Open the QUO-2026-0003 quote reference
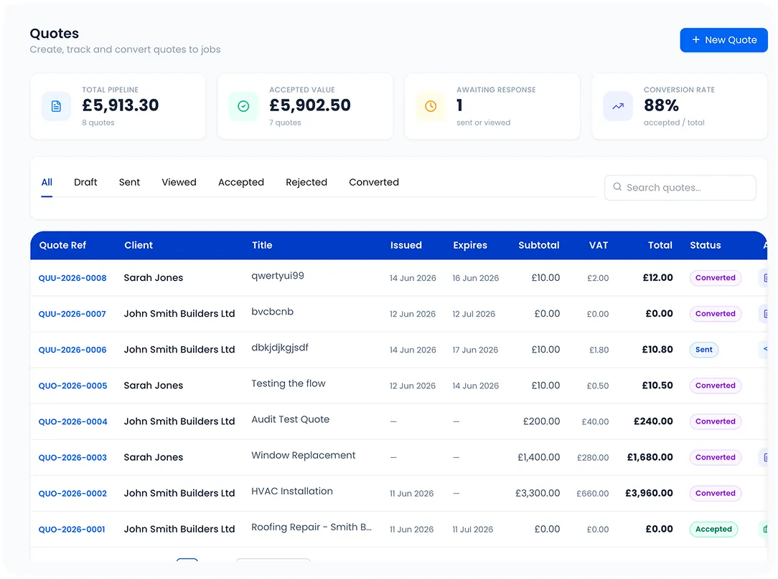This screenshot has width=778, height=579. point(72,458)
